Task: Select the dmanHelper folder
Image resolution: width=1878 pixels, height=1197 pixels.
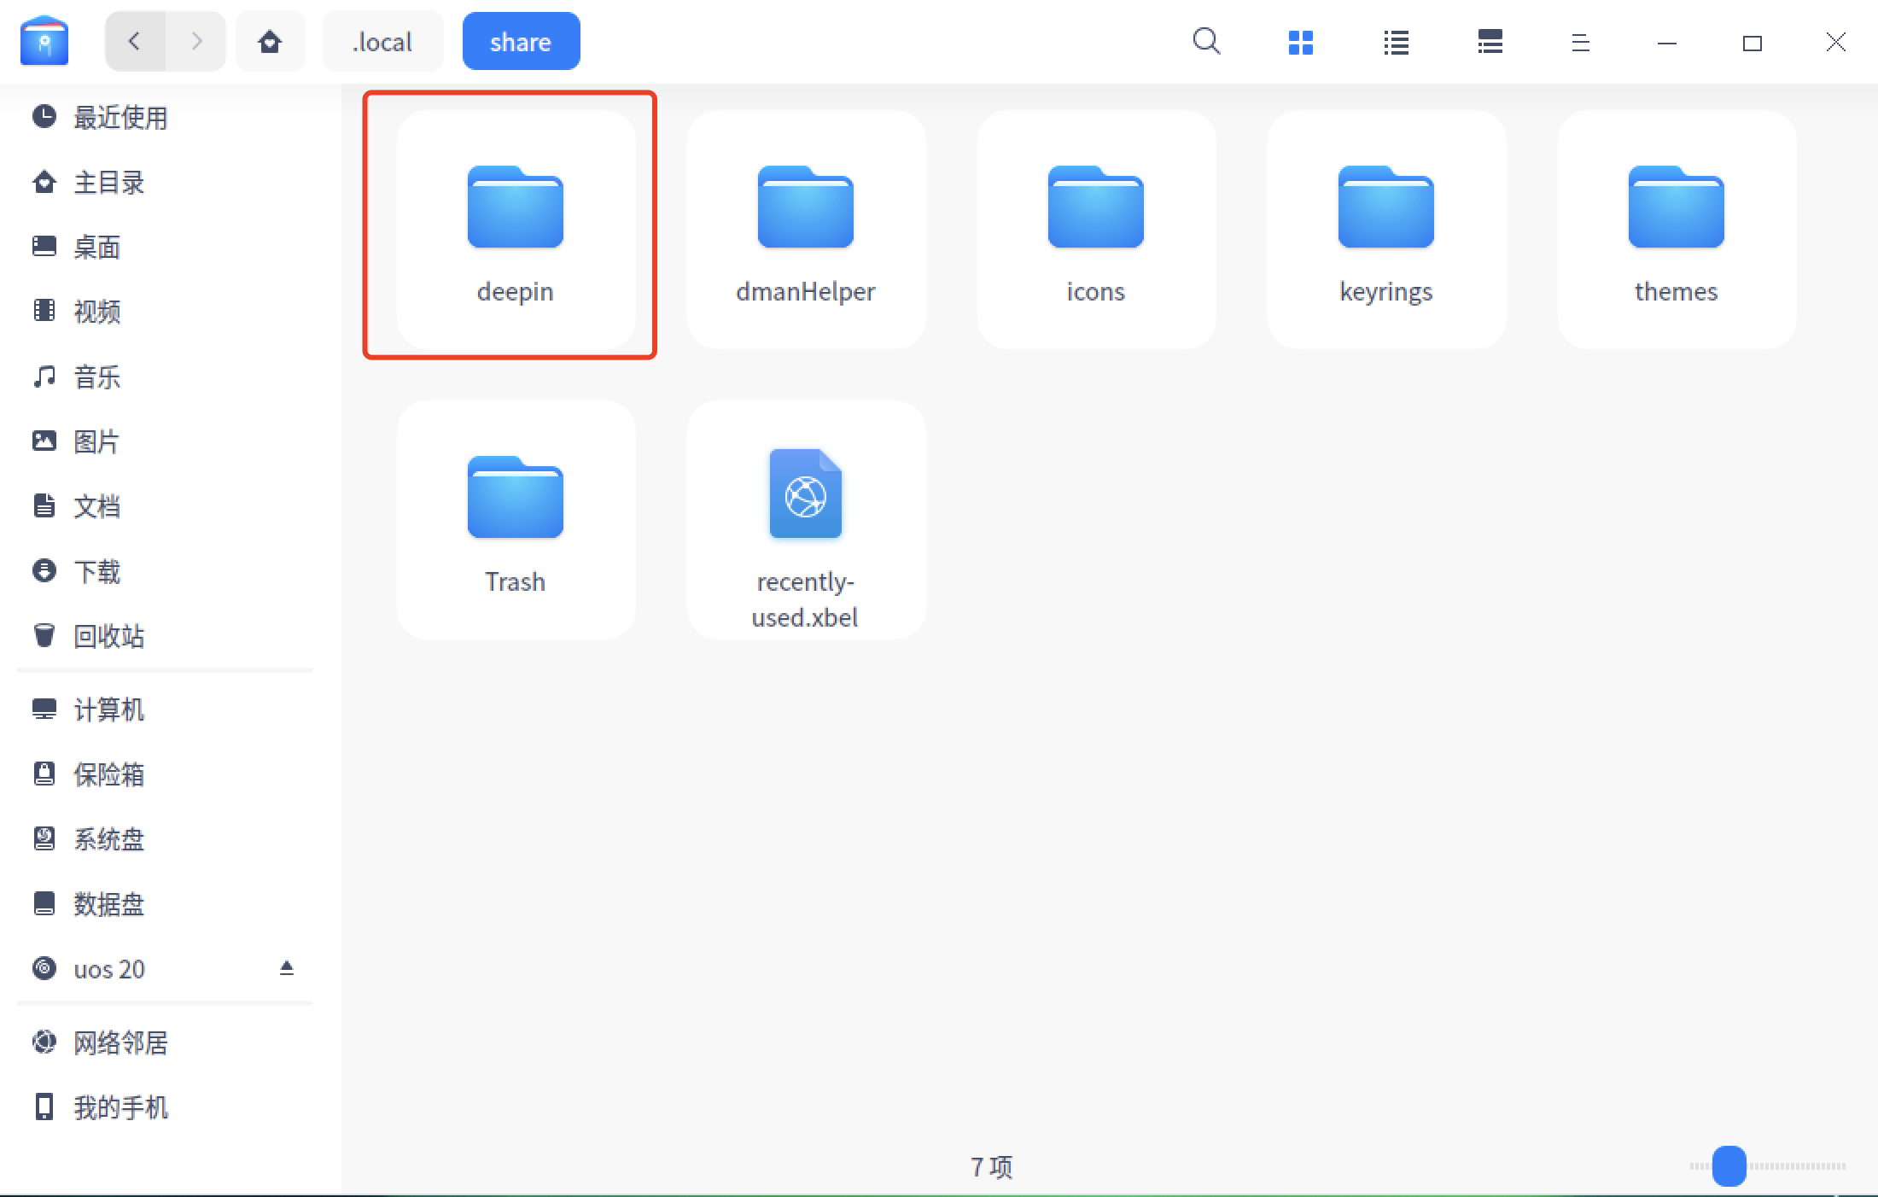Action: click(806, 229)
